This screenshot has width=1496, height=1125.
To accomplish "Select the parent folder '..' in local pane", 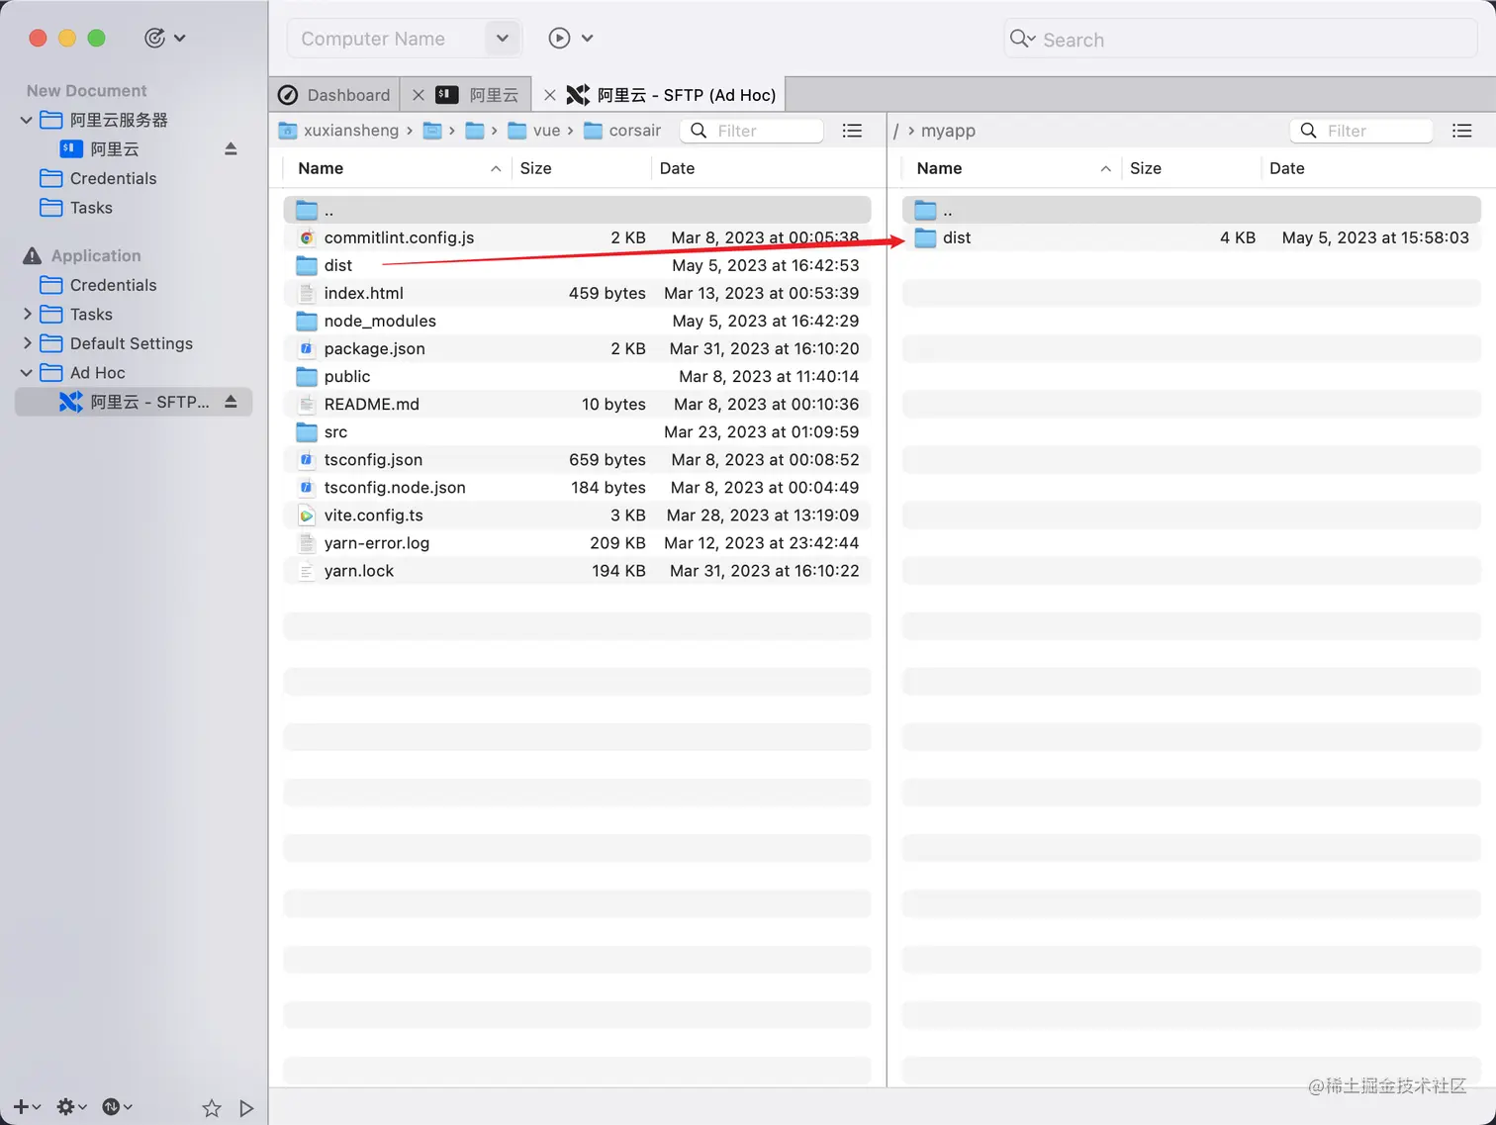I will pyautogui.click(x=577, y=210).
